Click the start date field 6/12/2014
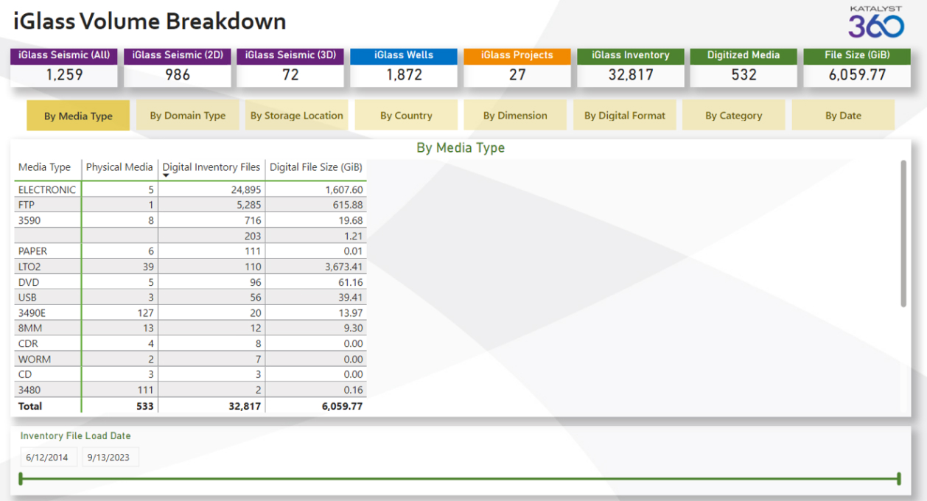 [x=47, y=458]
